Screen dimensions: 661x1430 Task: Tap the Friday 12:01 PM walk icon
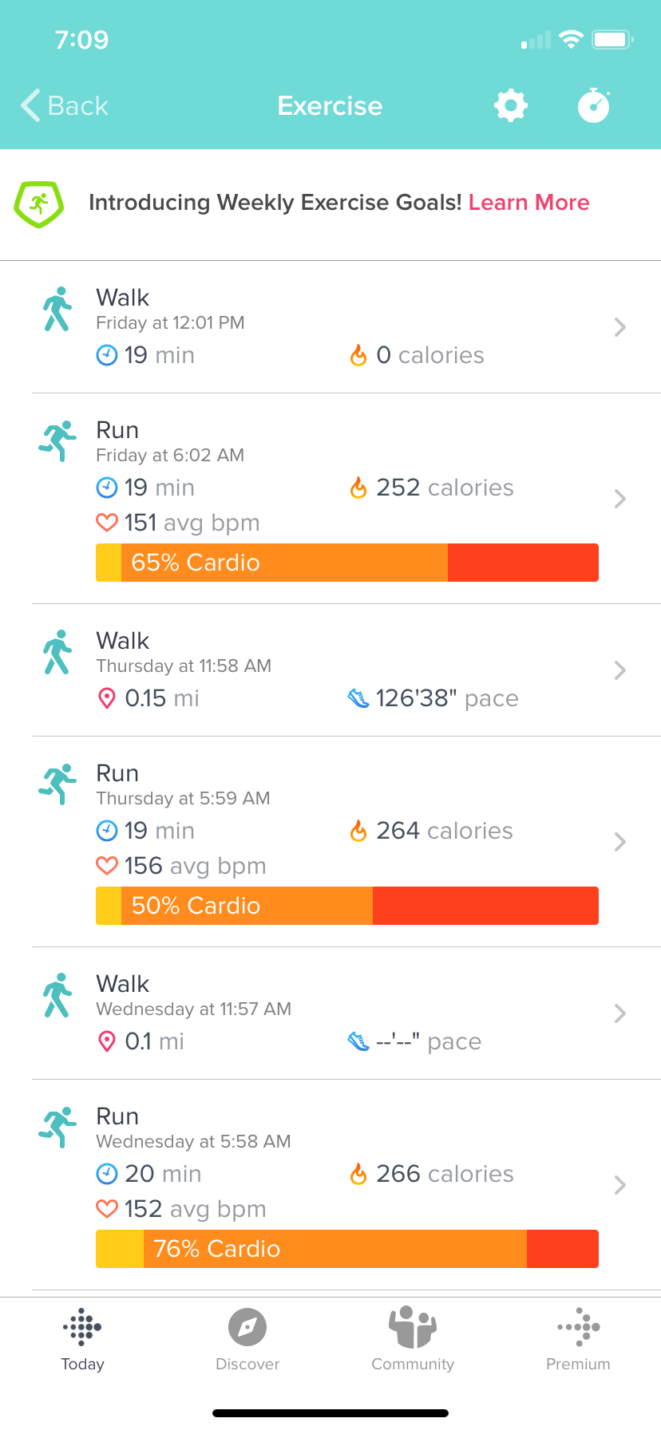[x=57, y=309]
